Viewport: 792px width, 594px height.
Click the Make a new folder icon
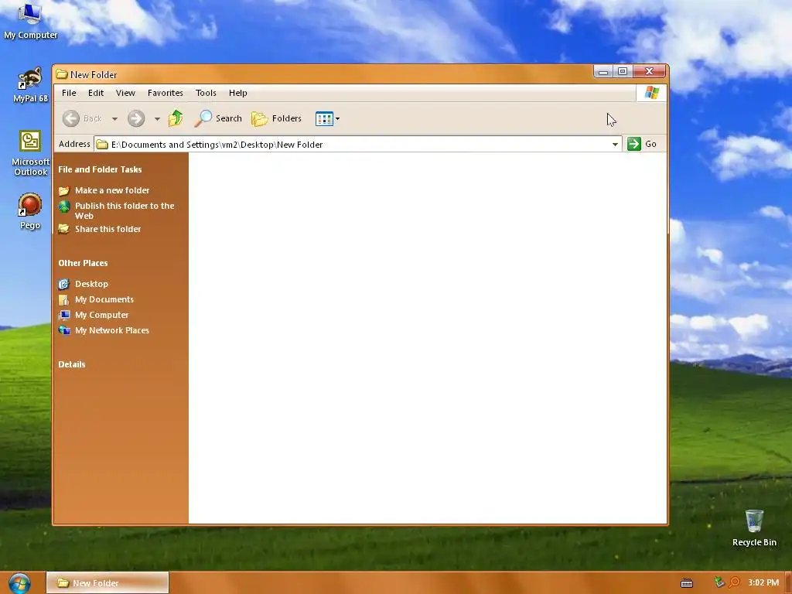tap(64, 190)
